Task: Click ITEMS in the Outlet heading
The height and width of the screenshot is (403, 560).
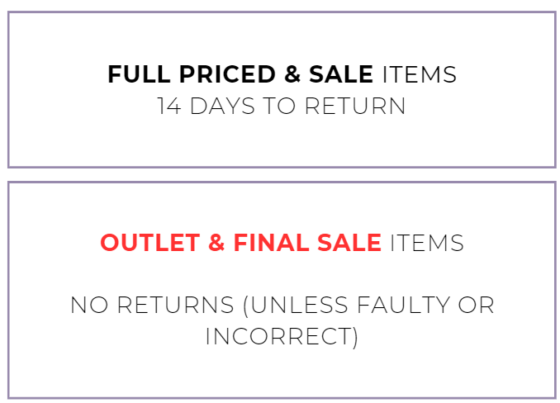Action: pyautogui.click(x=427, y=243)
